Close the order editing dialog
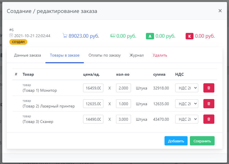The width and height of the screenshot is (229, 164). (x=220, y=11)
